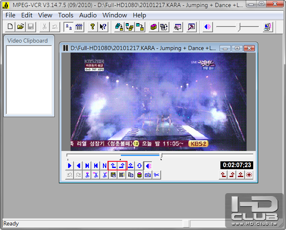Image resolution: width=286 pixels, height=230 pixels.
Task: Click the third windows-to-file batch icon
Action: coord(140,27)
